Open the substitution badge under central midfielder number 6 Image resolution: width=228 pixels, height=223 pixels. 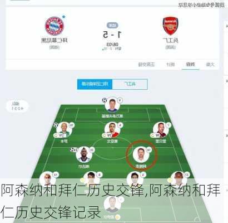pos(108,135)
